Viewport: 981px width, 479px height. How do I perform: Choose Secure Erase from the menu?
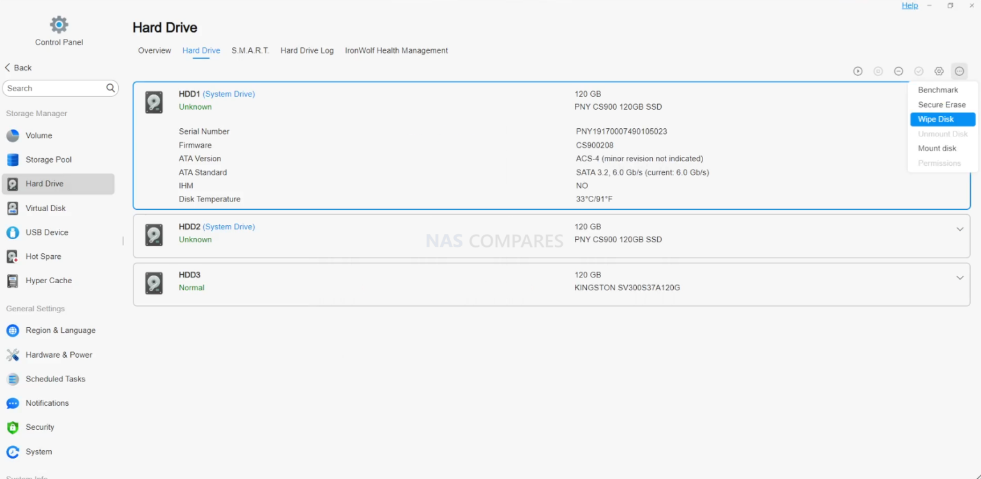(941, 105)
